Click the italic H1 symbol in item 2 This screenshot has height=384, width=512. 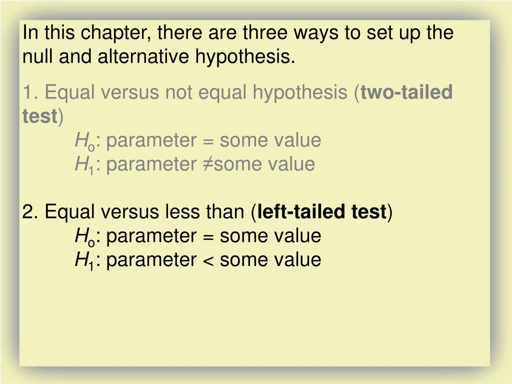point(84,261)
